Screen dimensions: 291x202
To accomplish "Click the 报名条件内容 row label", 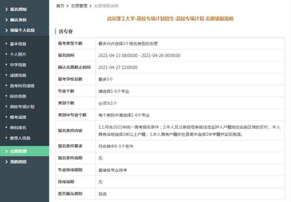I will [x=70, y=130].
